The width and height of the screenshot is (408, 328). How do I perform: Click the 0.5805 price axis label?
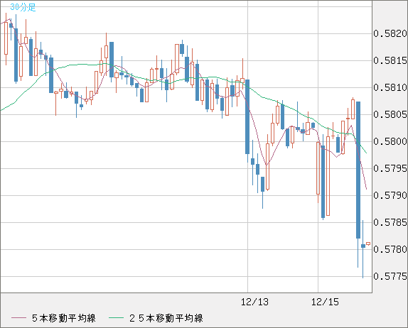pos(390,114)
